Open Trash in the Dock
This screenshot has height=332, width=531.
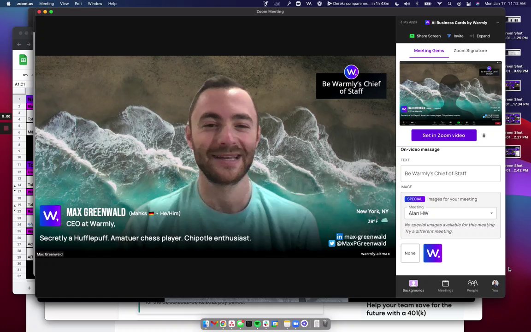[325, 324]
